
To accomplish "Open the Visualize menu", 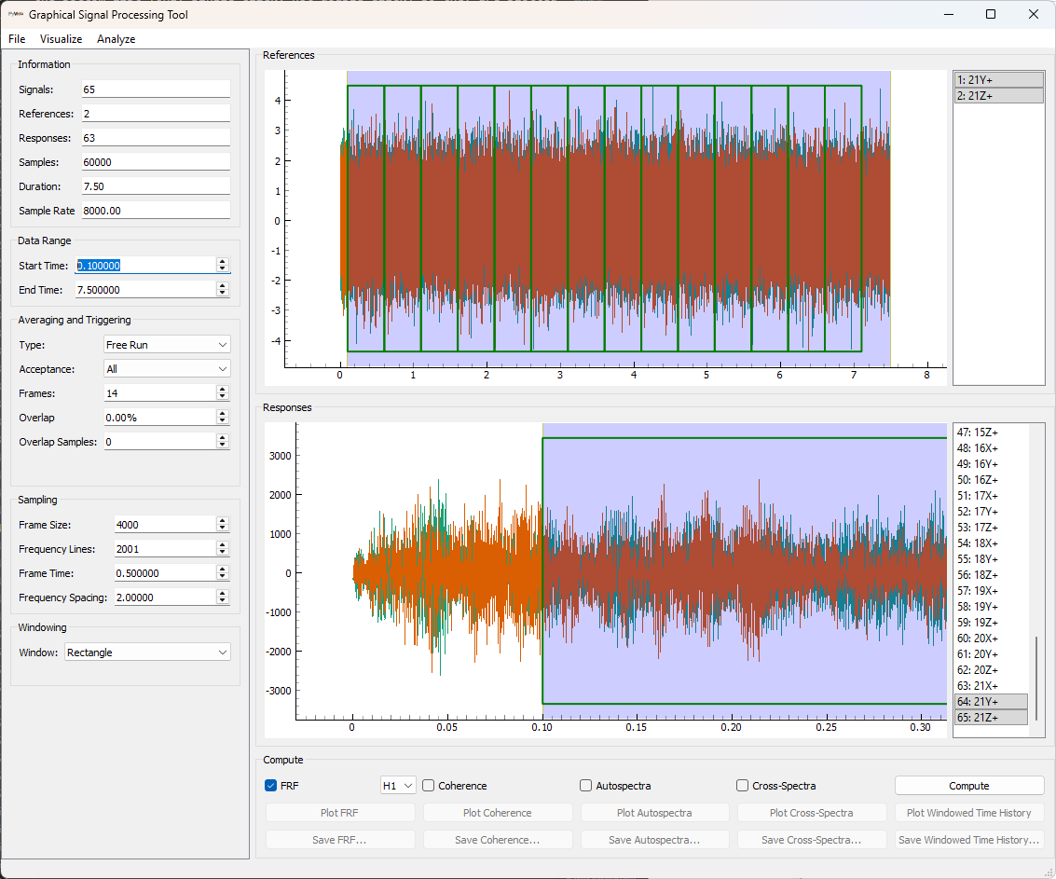I will (61, 39).
